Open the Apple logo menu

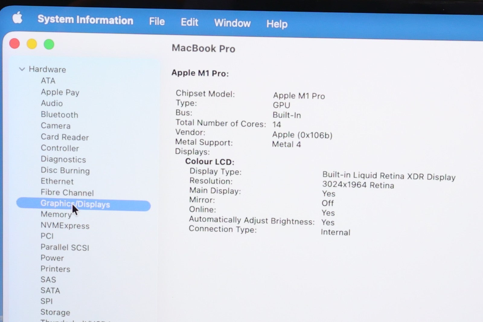(x=18, y=18)
